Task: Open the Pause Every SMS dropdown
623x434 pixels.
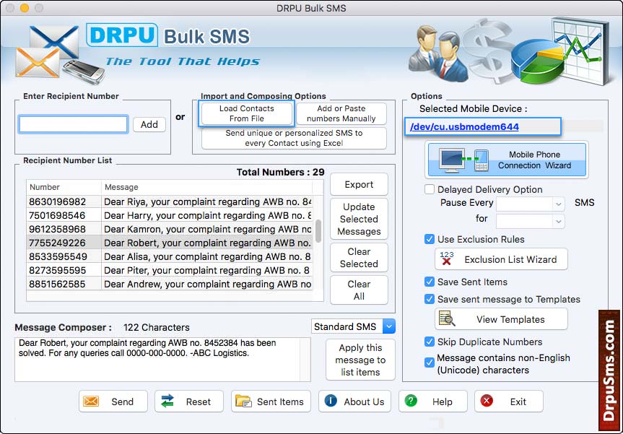Action: 531,204
